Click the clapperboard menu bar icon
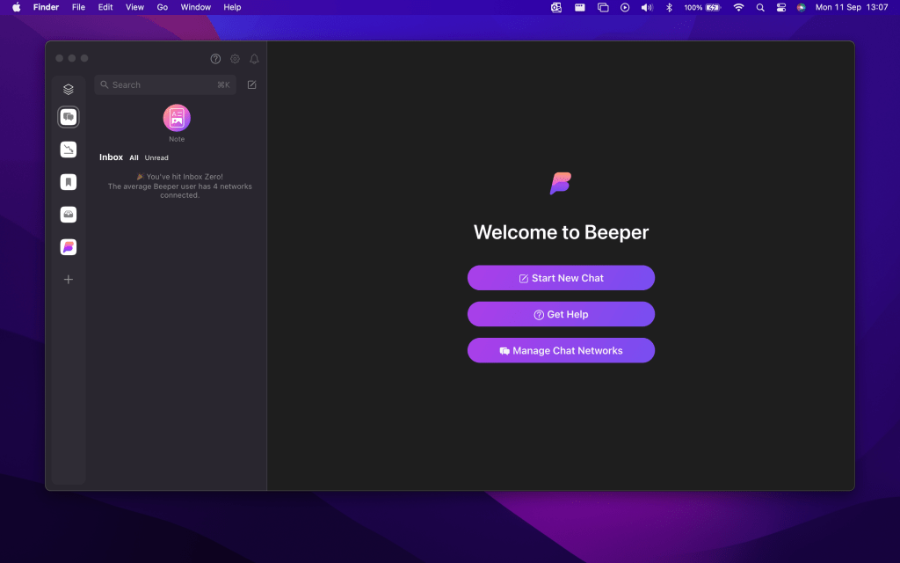 (580, 7)
